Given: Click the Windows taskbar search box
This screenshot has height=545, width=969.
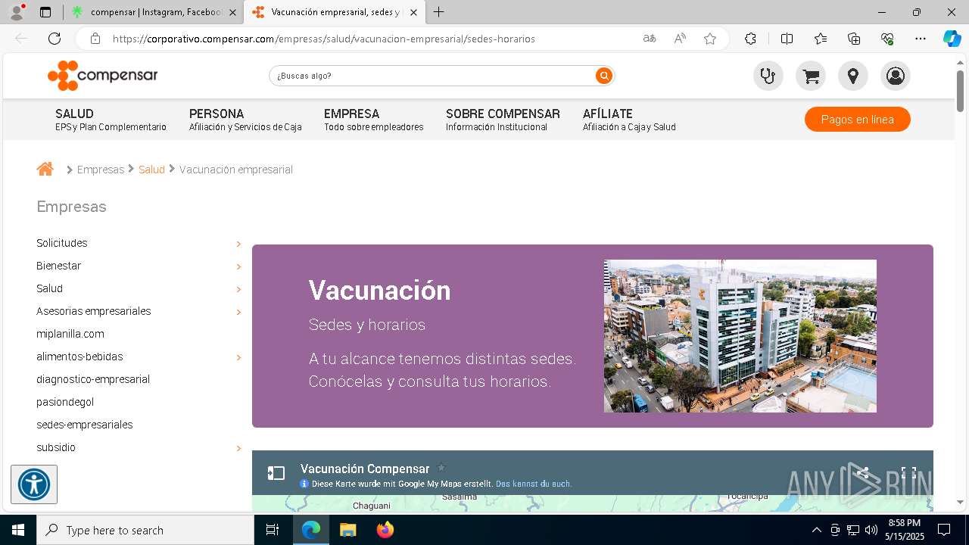Looking at the screenshot, I should point(145,530).
